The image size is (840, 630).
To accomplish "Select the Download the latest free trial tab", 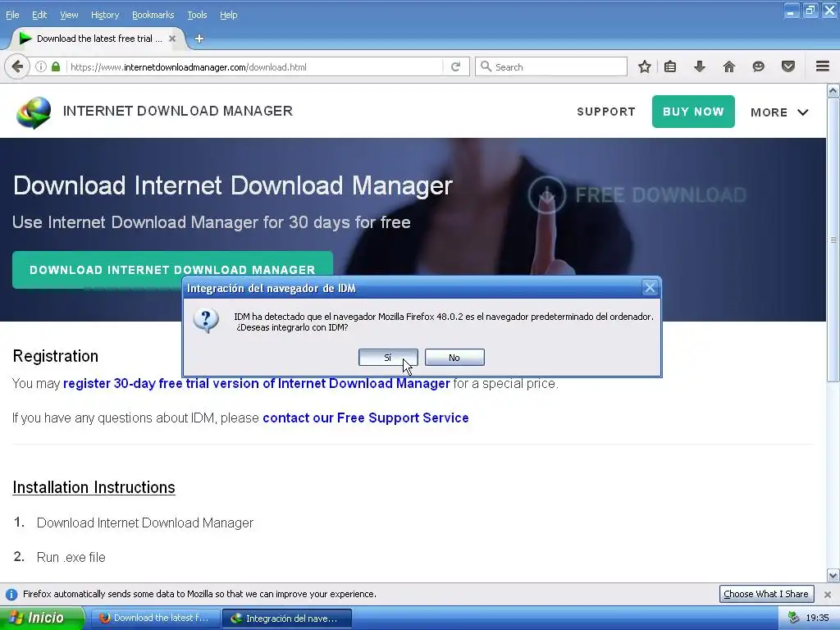I will click(98, 39).
